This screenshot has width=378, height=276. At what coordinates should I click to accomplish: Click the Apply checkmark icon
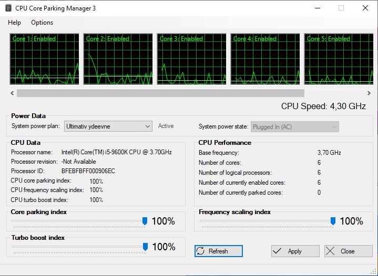pyautogui.click(x=277, y=251)
